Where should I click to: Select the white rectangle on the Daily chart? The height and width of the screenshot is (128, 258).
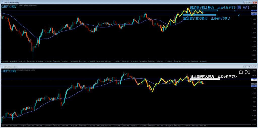click(x=205, y=79)
